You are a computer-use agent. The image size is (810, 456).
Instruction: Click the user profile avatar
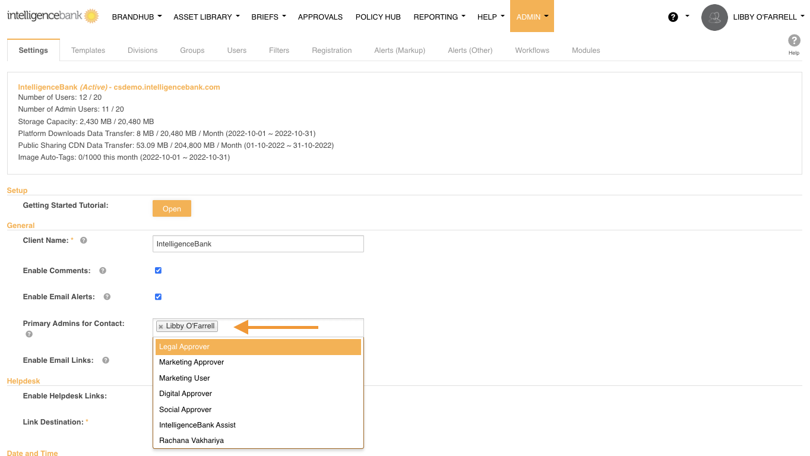click(714, 17)
